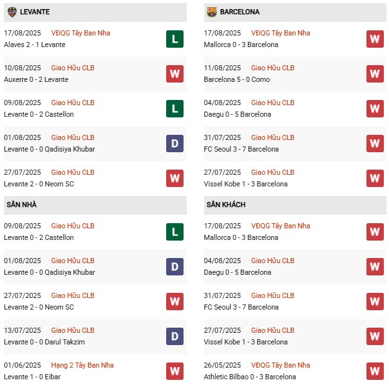This screenshot has width=389, height=387.
Task: Click the D badge for Levante vs Darul Takzim
Action: coord(175,336)
